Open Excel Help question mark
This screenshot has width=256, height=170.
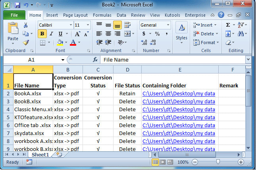pos(221,15)
